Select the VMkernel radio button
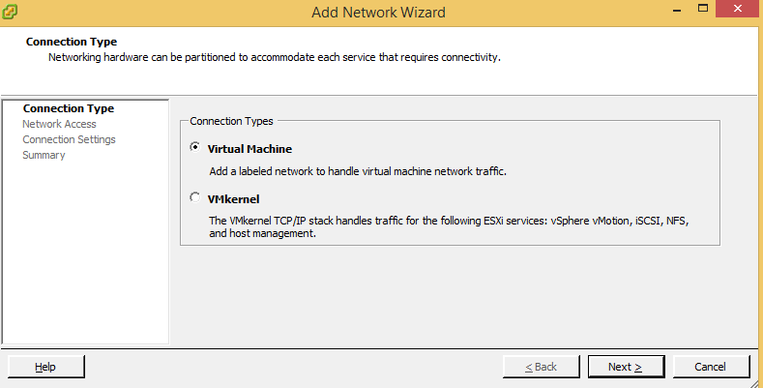 [x=196, y=197]
